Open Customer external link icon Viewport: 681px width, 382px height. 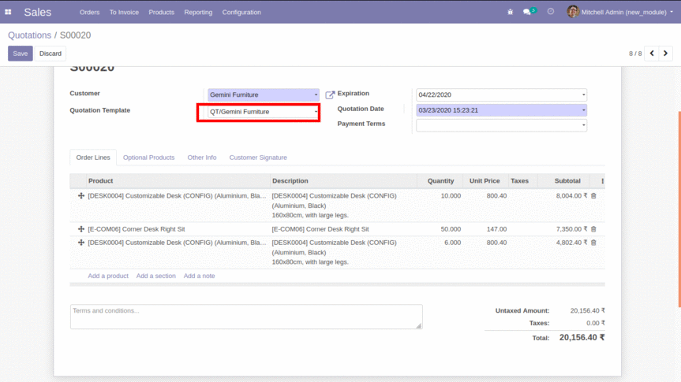point(330,95)
